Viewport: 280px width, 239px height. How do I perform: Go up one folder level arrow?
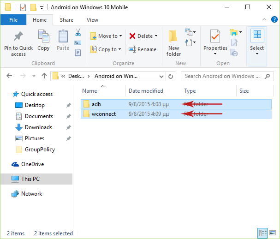point(44,76)
